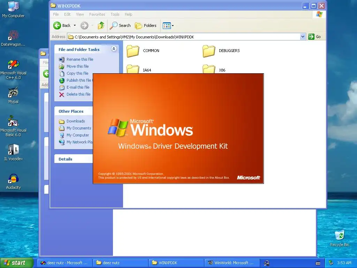Viewport: 357px width, 268px height.
Task: Open Microsoft Visual Basic 6.0 shortcut
Action: point(13,126)
